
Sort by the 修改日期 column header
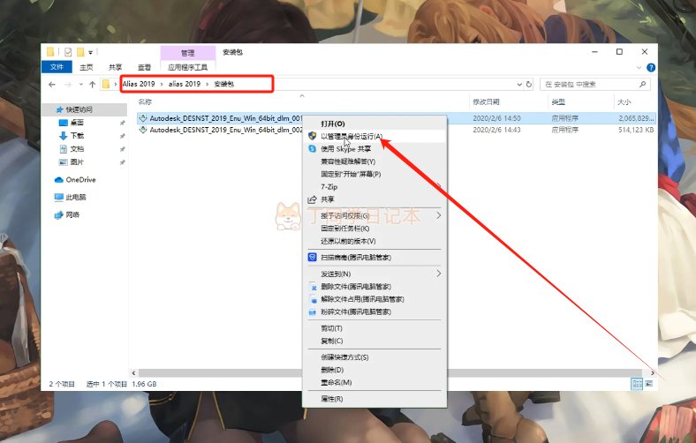click(486, 102)
